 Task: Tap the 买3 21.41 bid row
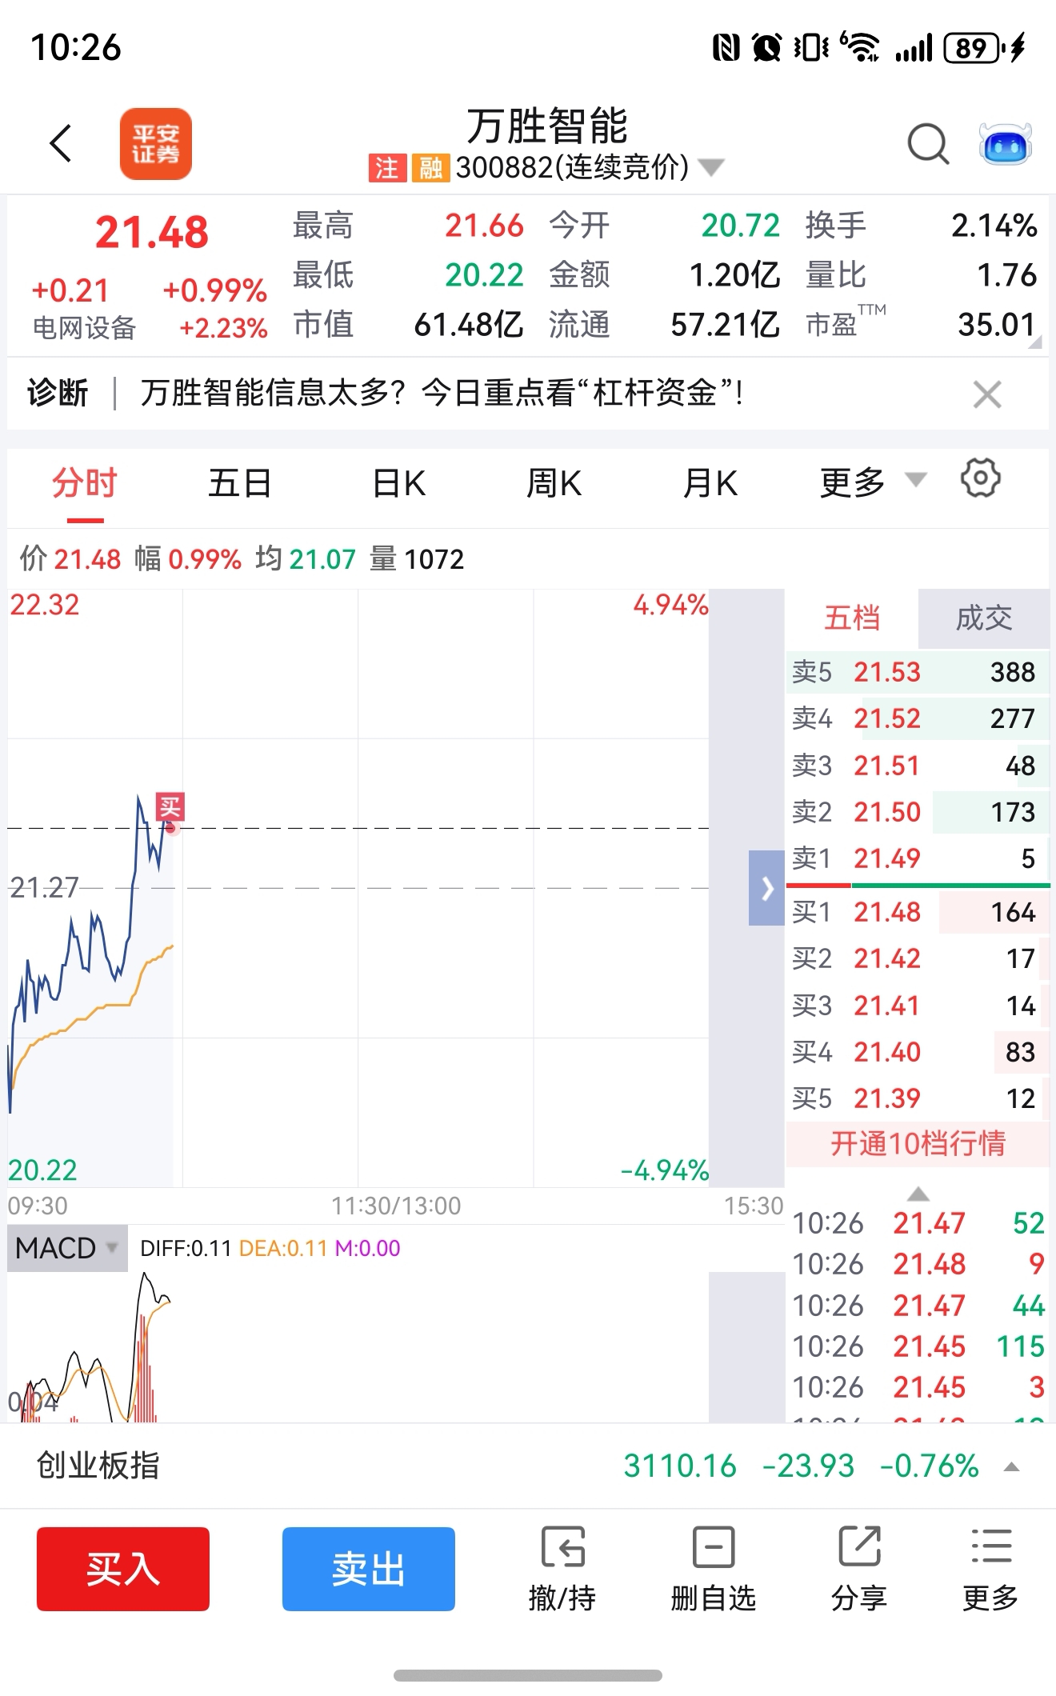tap(918, 1006)
